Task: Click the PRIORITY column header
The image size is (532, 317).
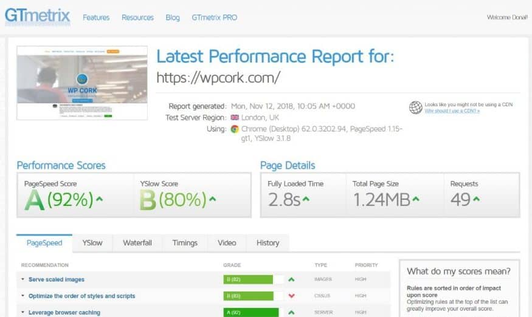Action: [x=366, y=265]
